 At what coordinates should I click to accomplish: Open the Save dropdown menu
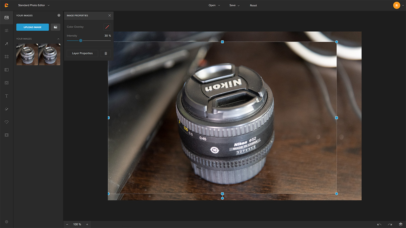[234, 5]
